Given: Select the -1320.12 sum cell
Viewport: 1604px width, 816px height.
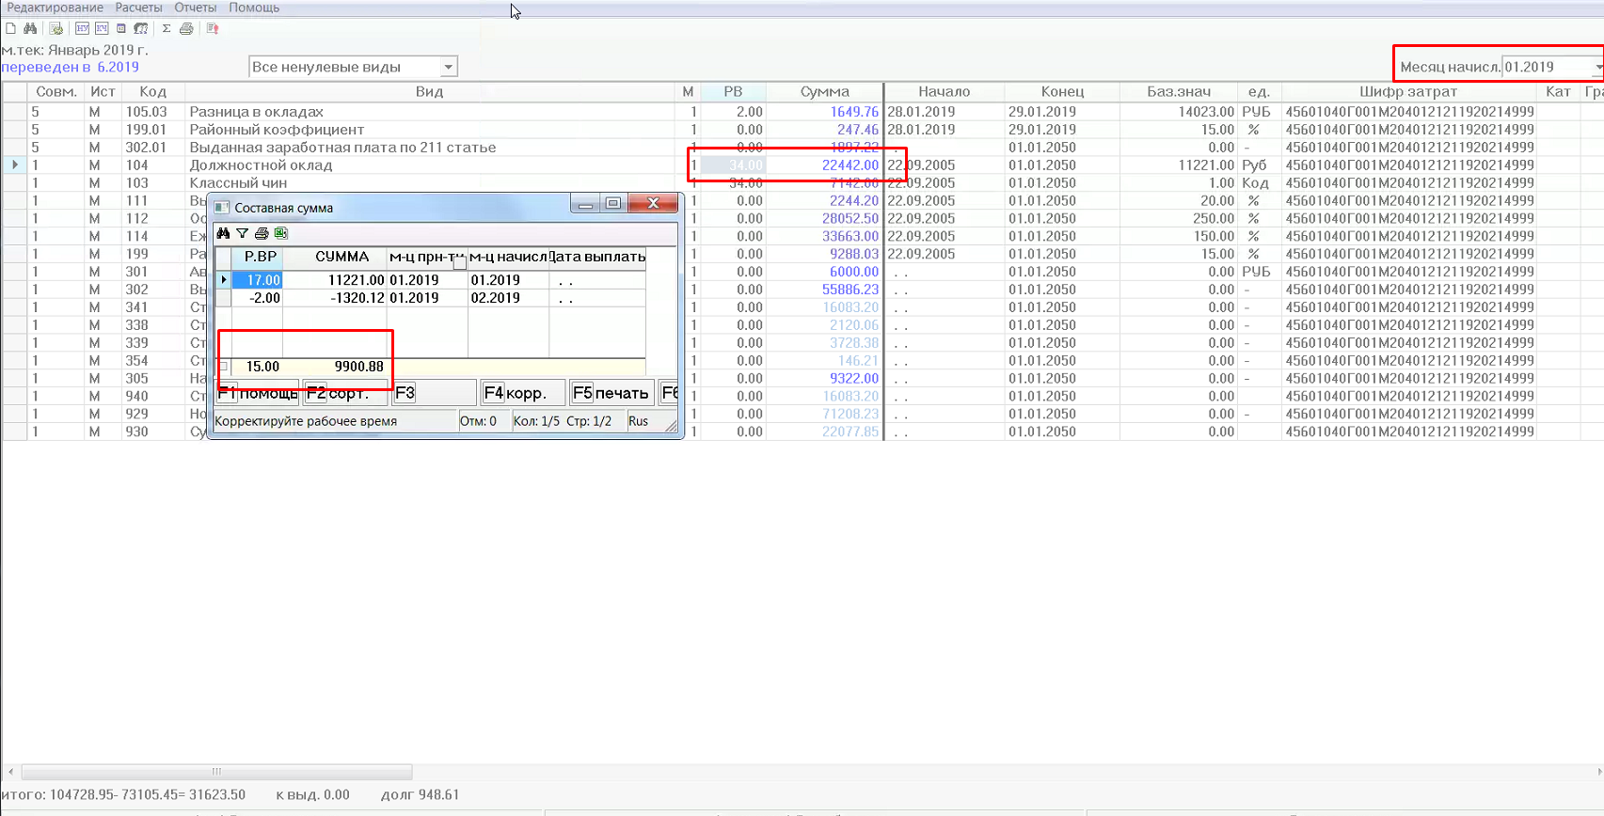Looking at the screenshot, I should [x=335, y=298].
